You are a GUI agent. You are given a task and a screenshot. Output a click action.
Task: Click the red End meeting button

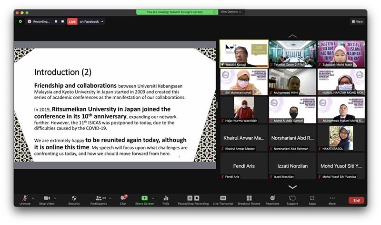pyautogui.click(x=356, y=200)
